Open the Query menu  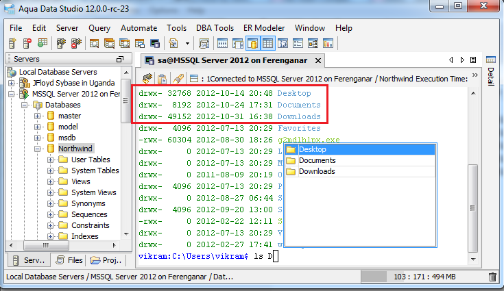click(99, 28)
